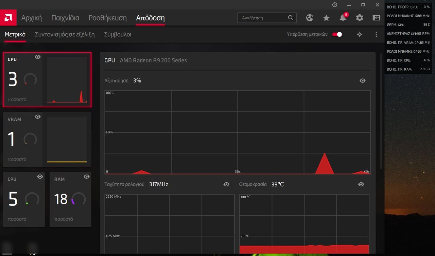Click the GPU utilization 60-second graph
Viewport: 435px width, 256px height.
(x=238, y=132)
